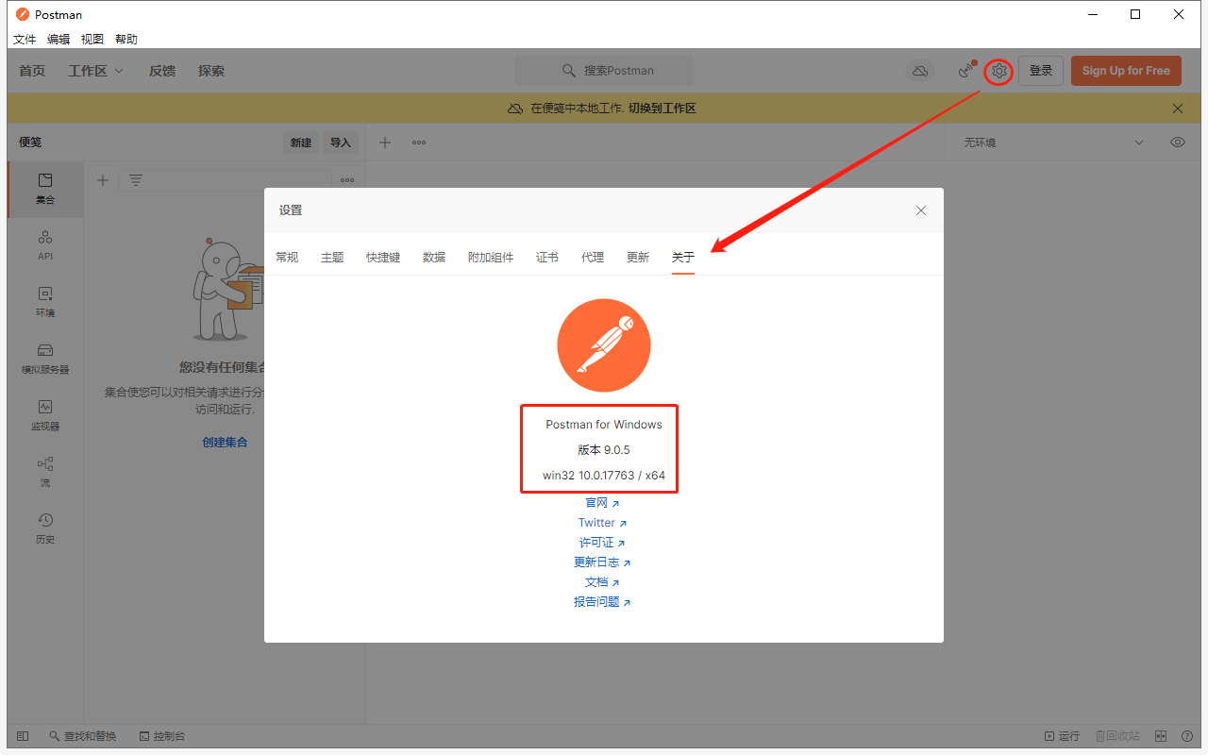The width and height of the screenshot is (1208, 755).
Task: Open the satellite capture requests icon
Action: pyautogui.click(x=965, y=70)
